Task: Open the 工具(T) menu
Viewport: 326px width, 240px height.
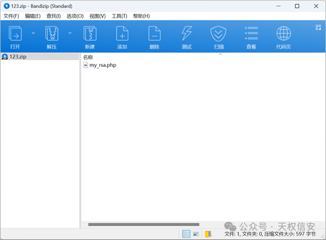Action: point(119,16)
